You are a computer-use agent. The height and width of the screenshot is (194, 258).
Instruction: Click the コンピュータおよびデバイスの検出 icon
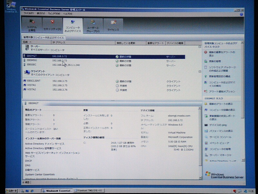(x=206, y=82)
